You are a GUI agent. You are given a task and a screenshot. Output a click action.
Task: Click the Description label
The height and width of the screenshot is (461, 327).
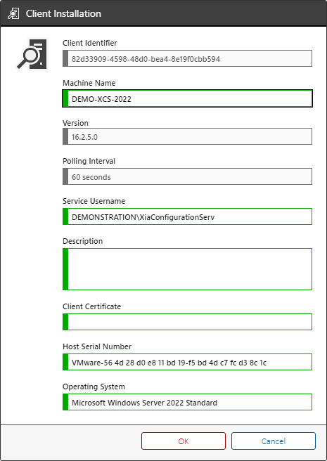83,241
